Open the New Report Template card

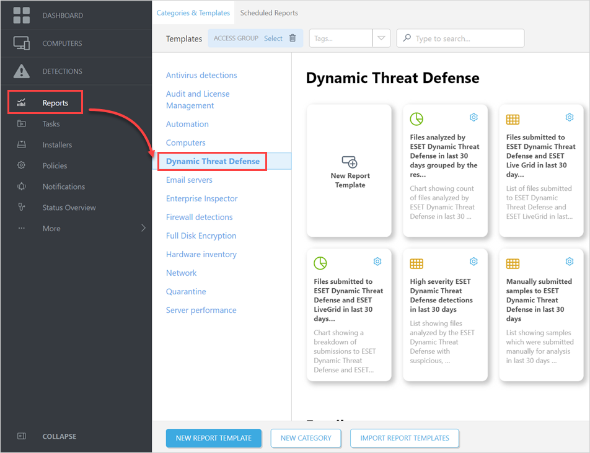349,171
